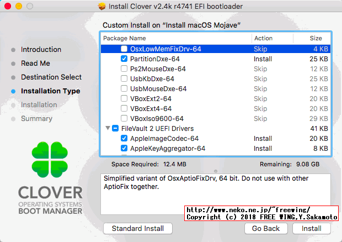Toggle FileVault 2 UEFI Drivers mixed checkbox
Image resolution: width=342 pixels, height=242 pixels.
(x=115, y=128)
